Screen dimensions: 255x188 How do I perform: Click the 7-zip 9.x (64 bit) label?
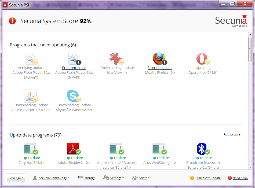31,163
